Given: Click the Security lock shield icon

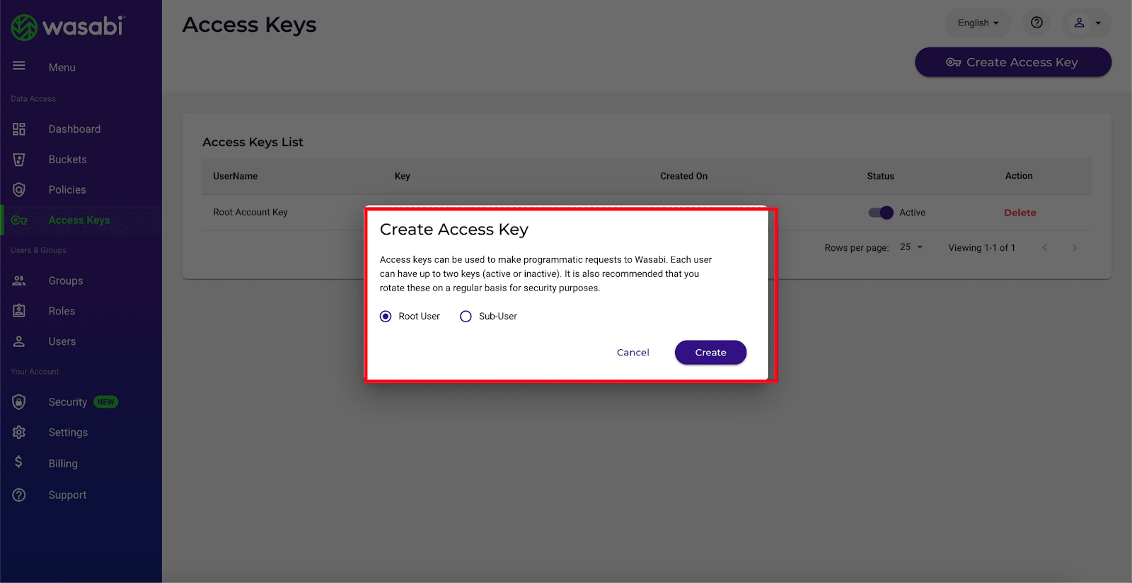Looking at the screenshot, I should pyautogui.click(x=19, y=402).
